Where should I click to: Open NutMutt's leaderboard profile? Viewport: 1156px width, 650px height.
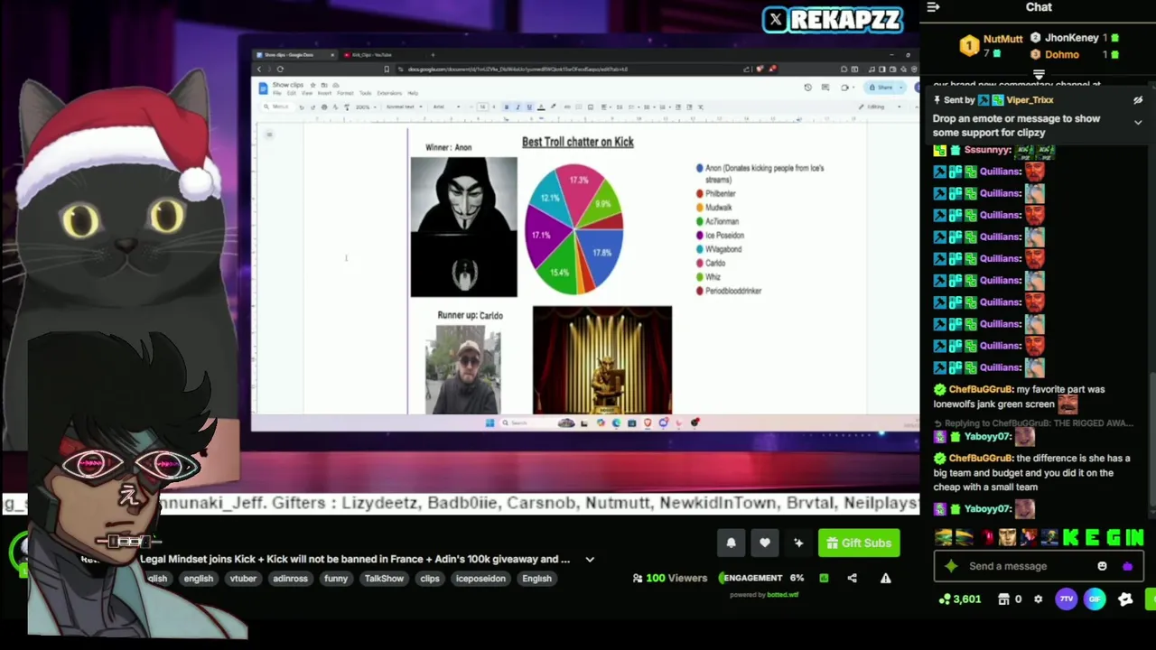[x=1002, y=40]
